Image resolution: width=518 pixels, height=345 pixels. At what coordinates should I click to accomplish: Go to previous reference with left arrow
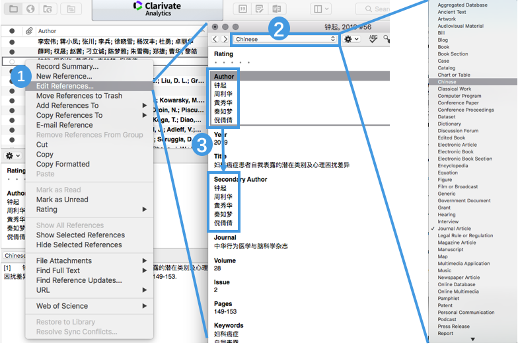point(215,40)
